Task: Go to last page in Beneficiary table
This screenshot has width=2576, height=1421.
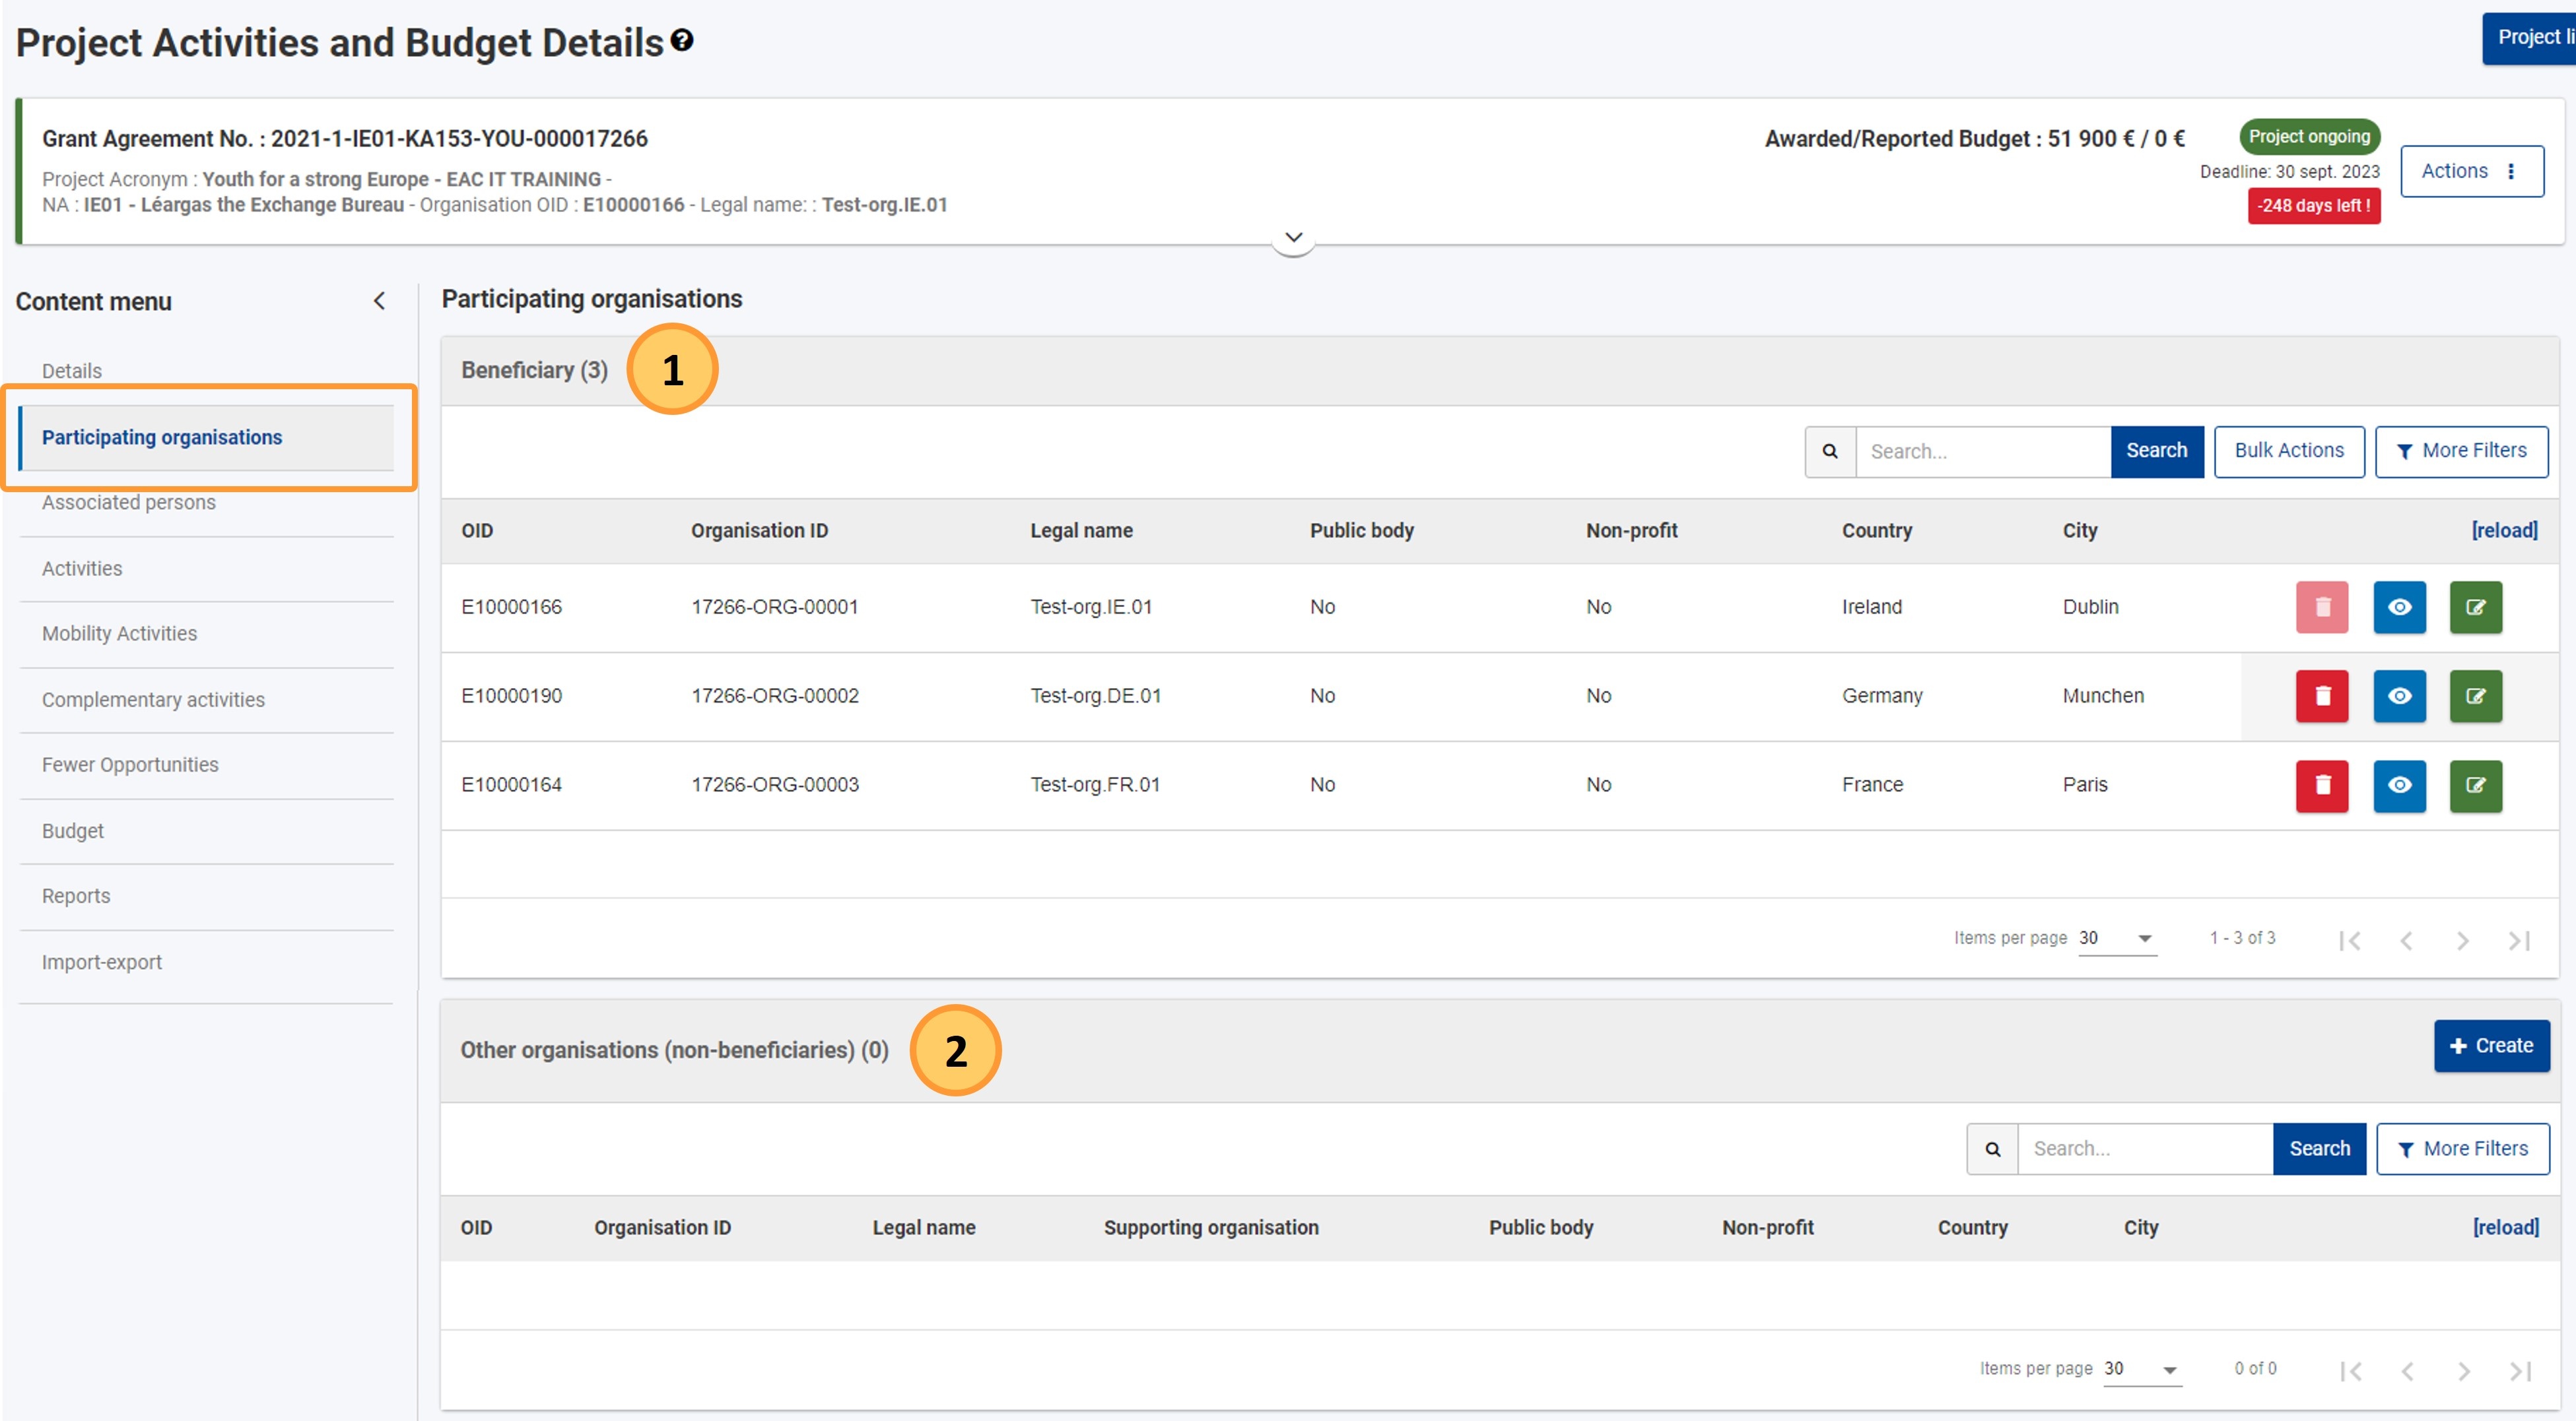Action: pos(2520,939)
